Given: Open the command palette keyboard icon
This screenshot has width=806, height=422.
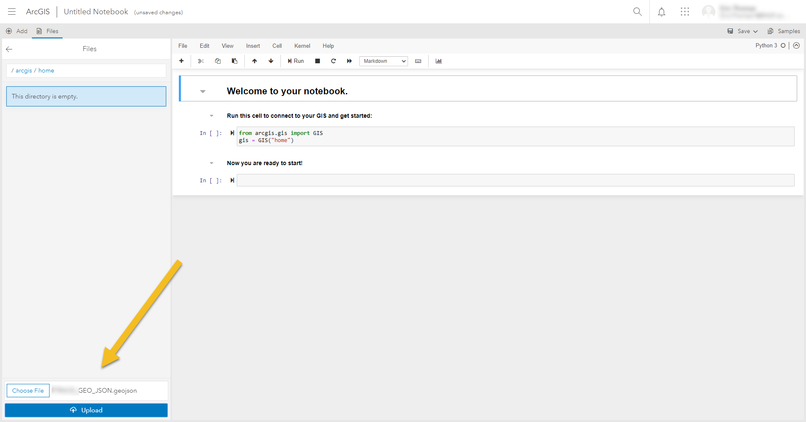Looking at the screenshot, I should 418,61.
